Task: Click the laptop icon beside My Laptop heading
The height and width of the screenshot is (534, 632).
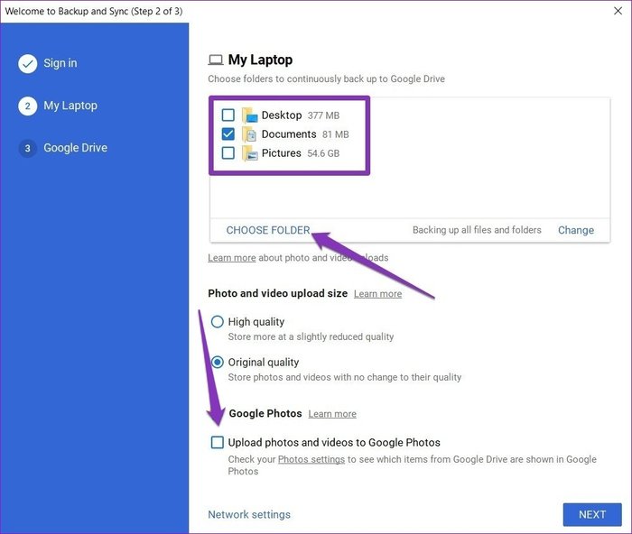Action: tap(216, 60)
